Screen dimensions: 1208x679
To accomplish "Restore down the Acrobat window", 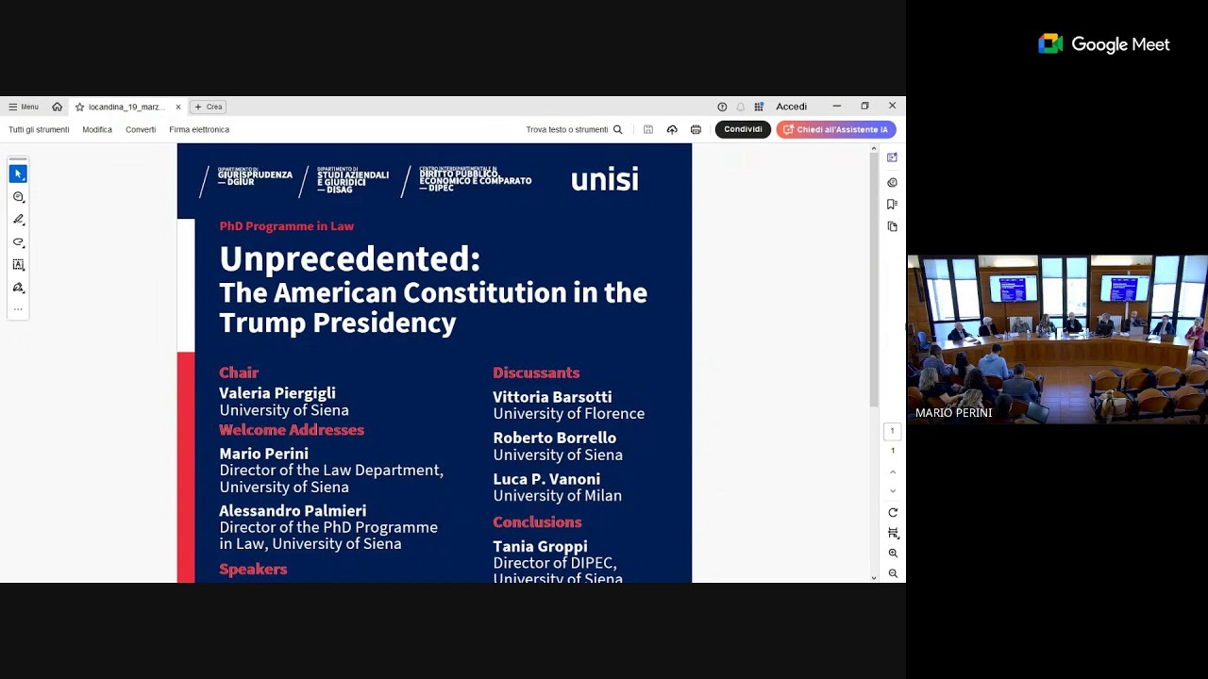I will pyautogui.click(x=864, y=107).
